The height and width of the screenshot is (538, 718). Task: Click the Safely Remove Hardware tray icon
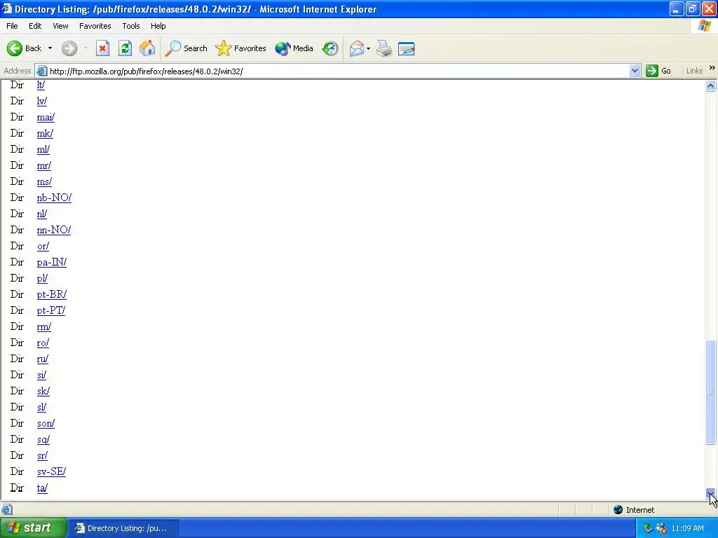(x=648, y=528)
